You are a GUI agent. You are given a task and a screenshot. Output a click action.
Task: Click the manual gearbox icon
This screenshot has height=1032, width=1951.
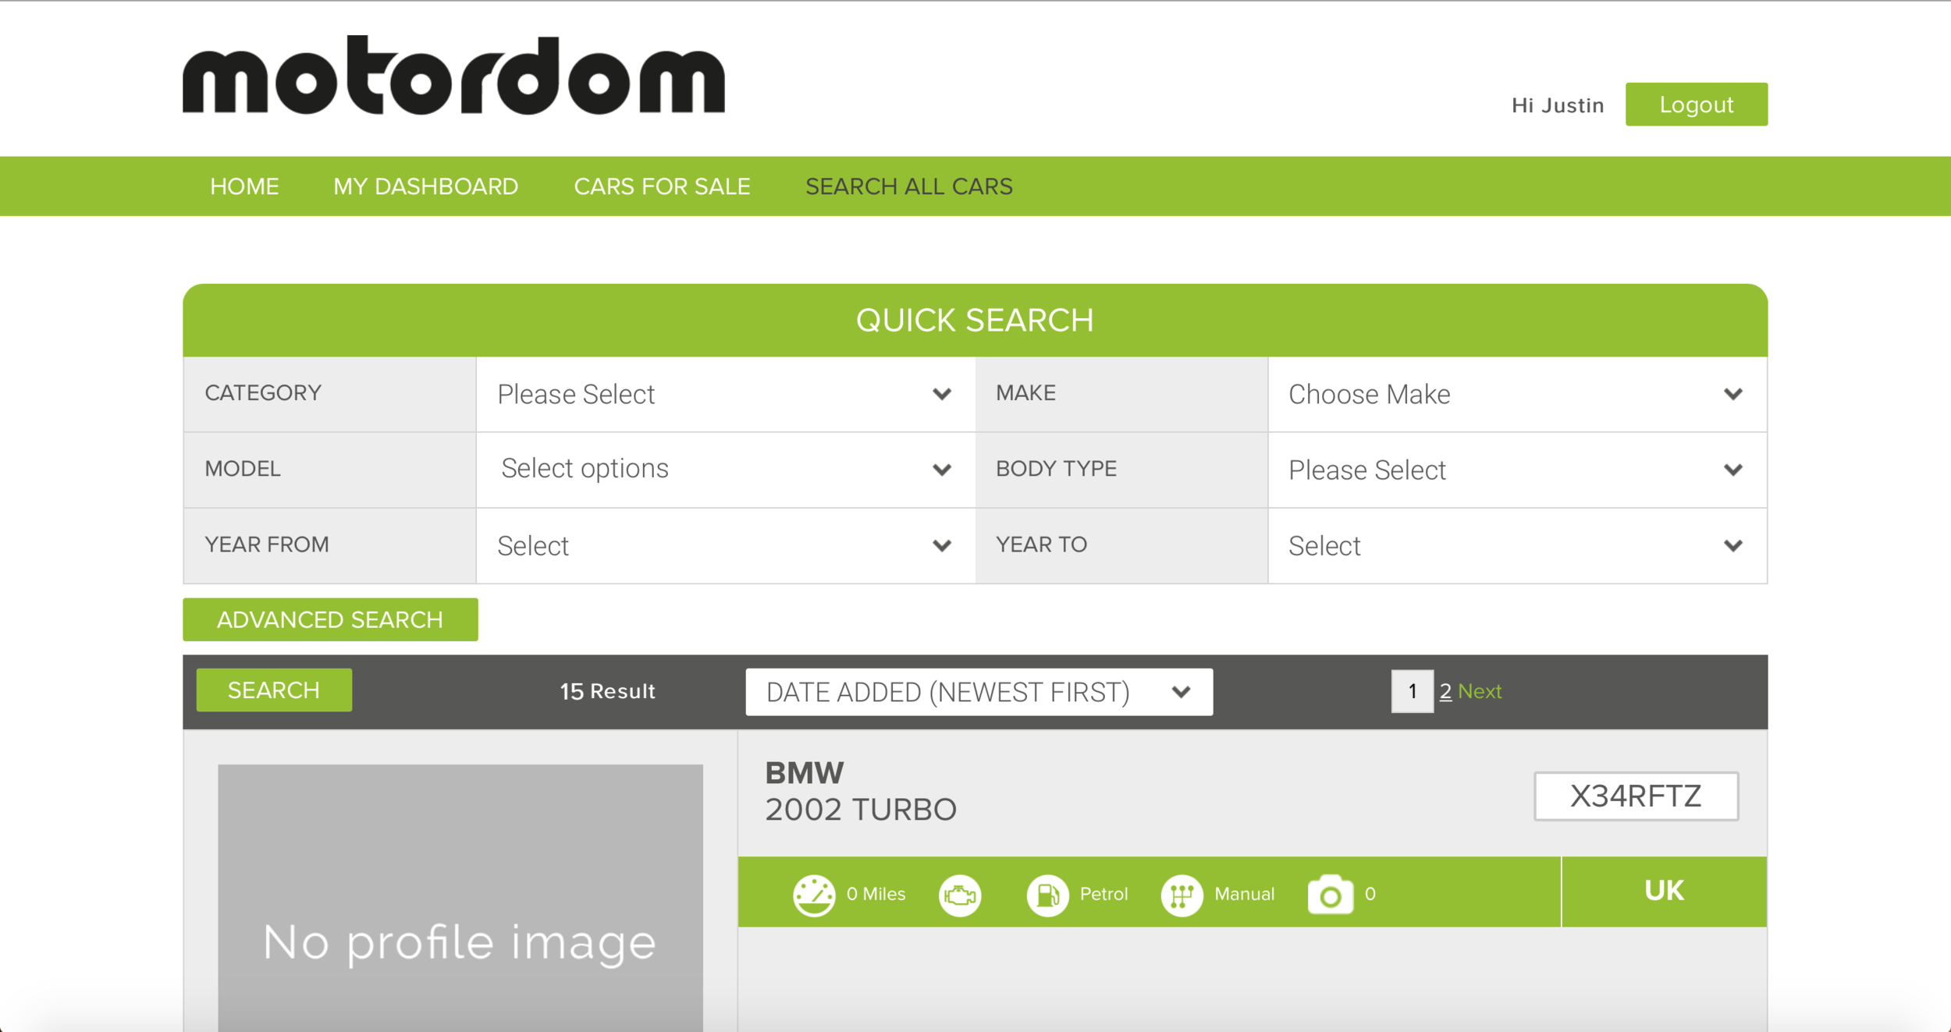coord(1182,895)
